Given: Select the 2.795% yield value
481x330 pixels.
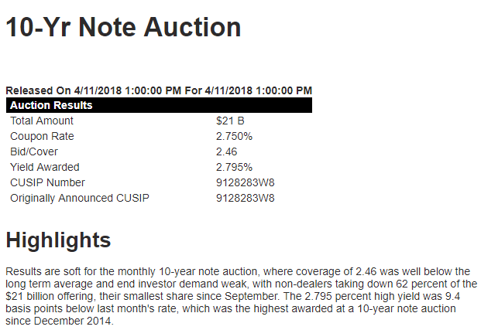Looking at the screenshot, I should (234, 167).
